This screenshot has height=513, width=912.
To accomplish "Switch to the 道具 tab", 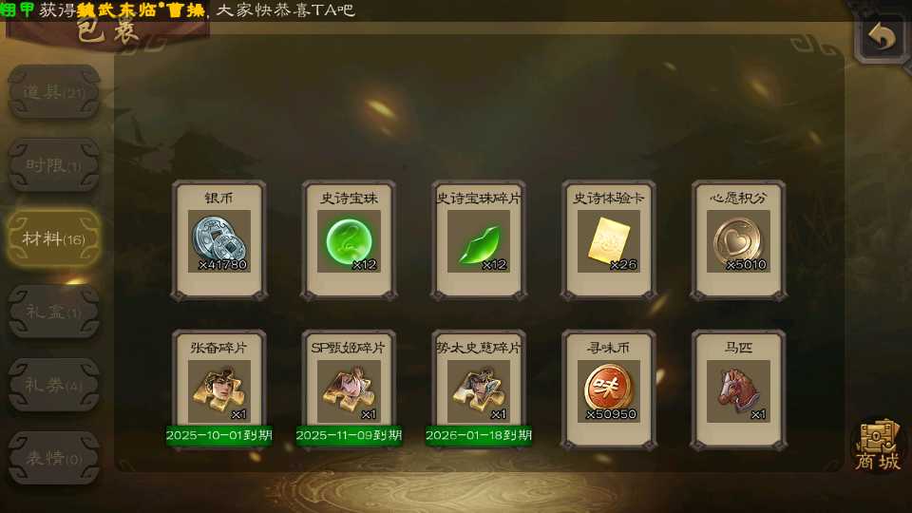I will click(54, 92).
